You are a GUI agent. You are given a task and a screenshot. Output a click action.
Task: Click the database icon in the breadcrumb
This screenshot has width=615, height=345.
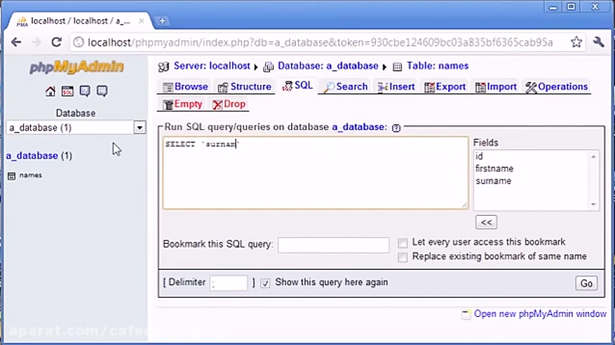269,67
